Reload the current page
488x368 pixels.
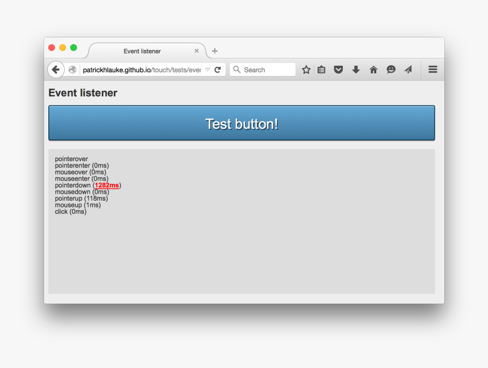pos(217,69)
